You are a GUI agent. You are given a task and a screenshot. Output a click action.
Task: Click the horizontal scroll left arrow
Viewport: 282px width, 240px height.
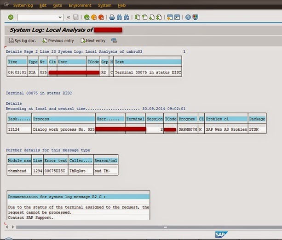tap(7, 227)
